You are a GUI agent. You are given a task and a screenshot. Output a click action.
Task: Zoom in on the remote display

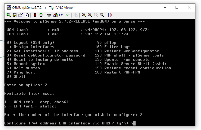(x=84, y=15)
